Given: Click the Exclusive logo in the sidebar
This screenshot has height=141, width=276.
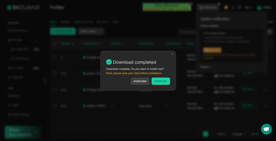Looking at the screenshot, I should click(23, 8).
